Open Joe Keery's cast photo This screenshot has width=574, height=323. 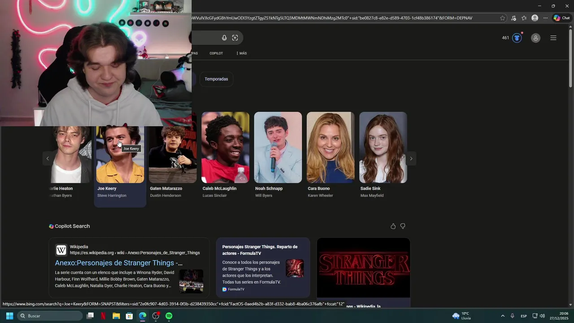(120, 155)
